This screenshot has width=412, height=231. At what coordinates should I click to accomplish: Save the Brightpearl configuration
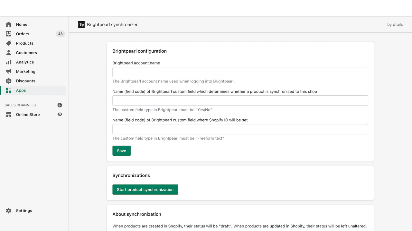121,151
